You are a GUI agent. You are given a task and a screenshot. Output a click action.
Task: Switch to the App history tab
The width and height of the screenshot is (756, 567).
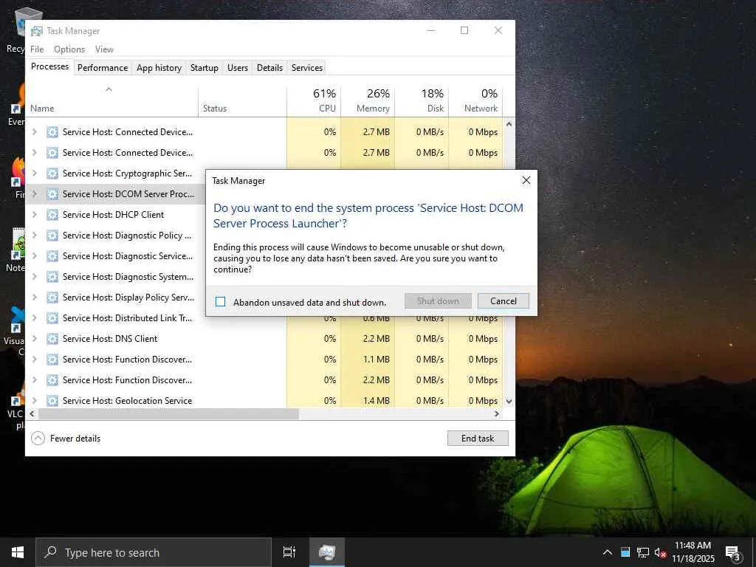159,68
